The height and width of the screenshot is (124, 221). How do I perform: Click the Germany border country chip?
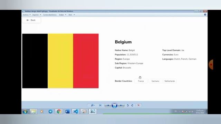[x=155, y=81]
